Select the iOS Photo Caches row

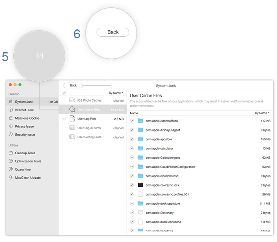(92, 100)
